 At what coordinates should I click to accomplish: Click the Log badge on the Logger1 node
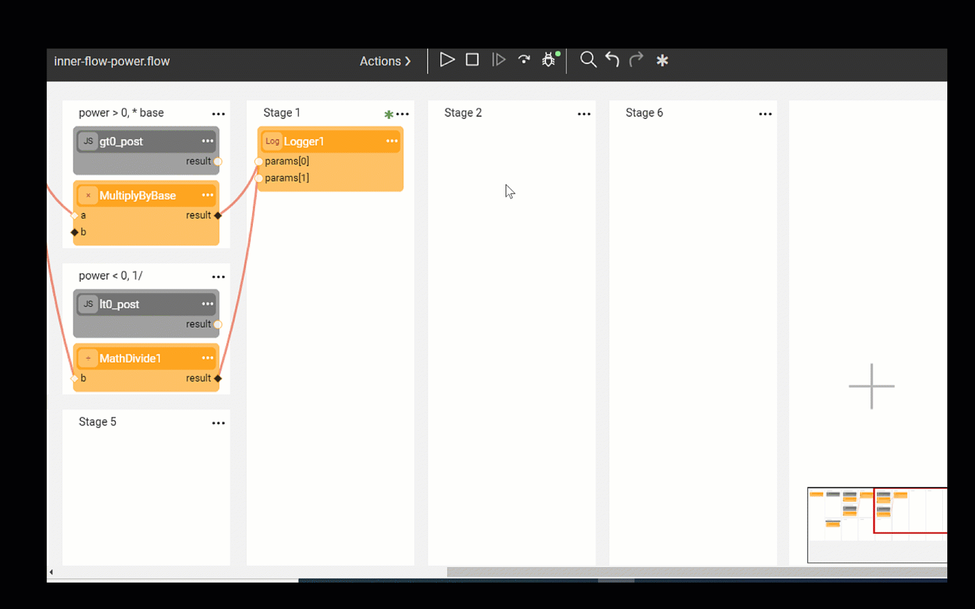pyautogui.click(x=272, y=141)
